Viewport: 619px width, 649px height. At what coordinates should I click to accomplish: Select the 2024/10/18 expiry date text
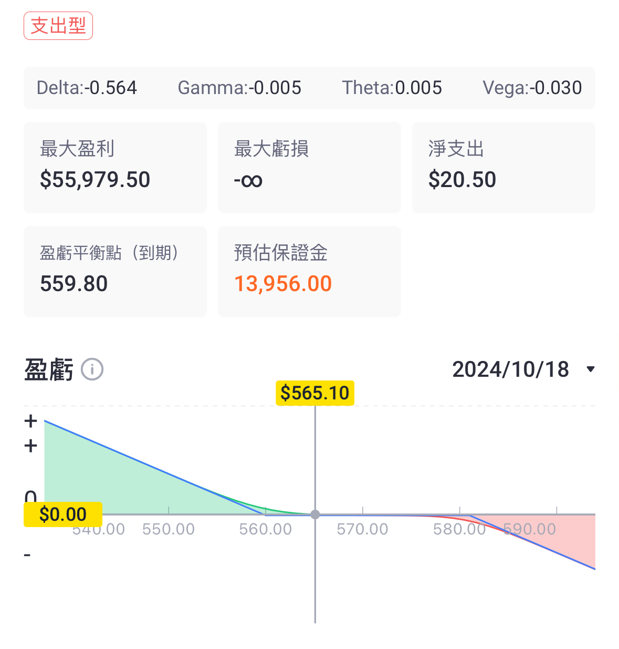pyautogui.click(x=510, y=369)
